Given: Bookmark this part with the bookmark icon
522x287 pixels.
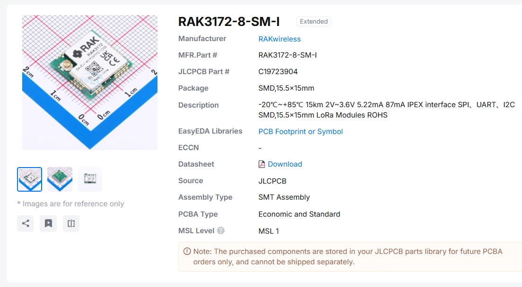Looking at the screenshot, I should point(48,223).
